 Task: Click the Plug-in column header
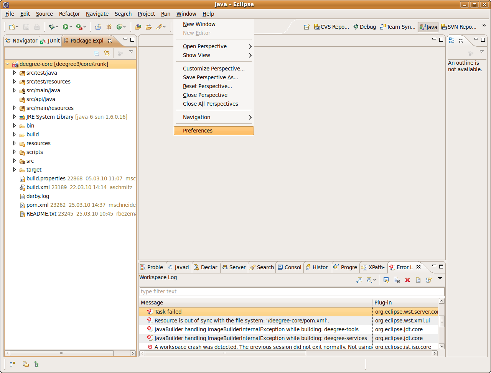click(405, 303)
